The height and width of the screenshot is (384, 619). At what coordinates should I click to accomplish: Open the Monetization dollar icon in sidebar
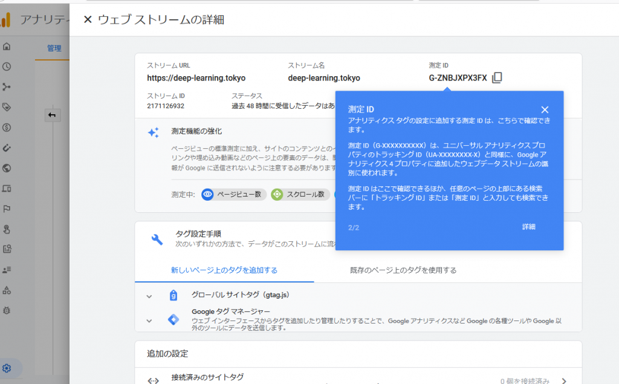(x=7, y=128)
